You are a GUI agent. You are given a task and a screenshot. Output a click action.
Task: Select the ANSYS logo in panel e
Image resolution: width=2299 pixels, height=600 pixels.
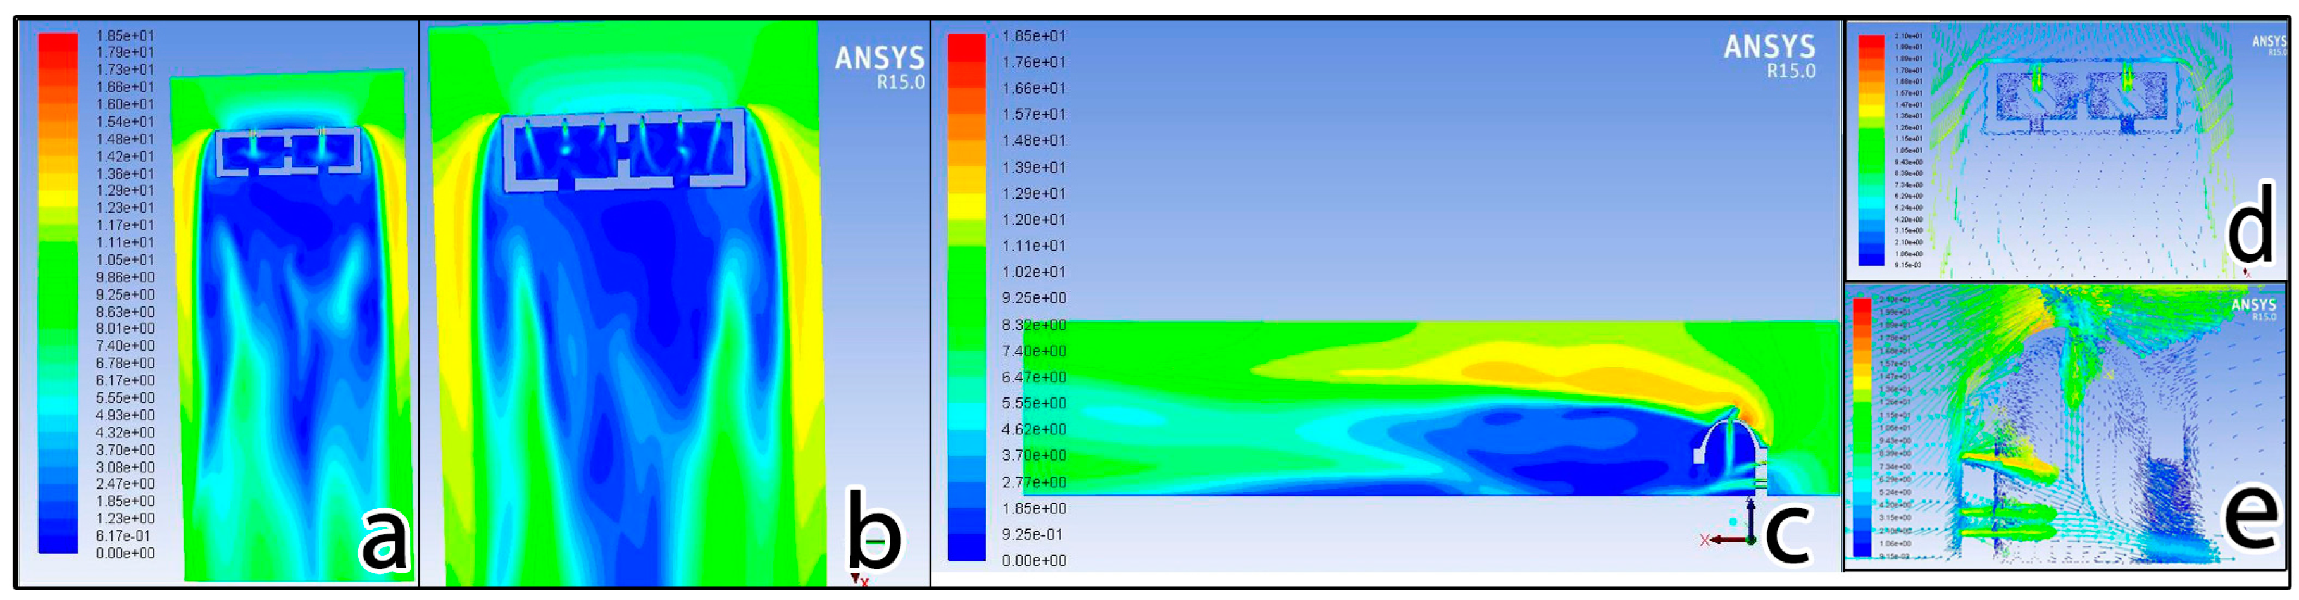click(x=2253, y=309)
